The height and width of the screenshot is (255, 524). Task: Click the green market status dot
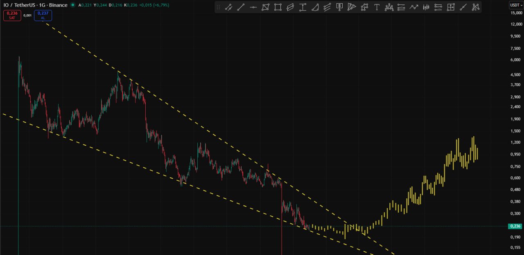click(x=73, y=5)
